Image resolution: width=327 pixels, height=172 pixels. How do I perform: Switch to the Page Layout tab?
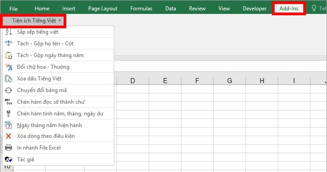pyautogui.click(x=103, y=9)
